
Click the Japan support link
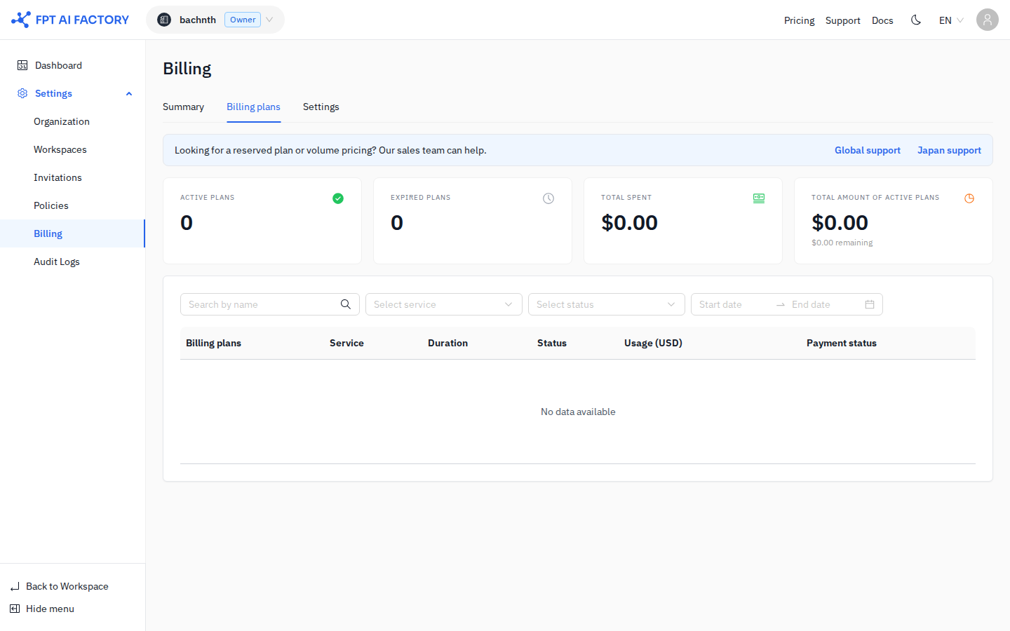(949, 150)
